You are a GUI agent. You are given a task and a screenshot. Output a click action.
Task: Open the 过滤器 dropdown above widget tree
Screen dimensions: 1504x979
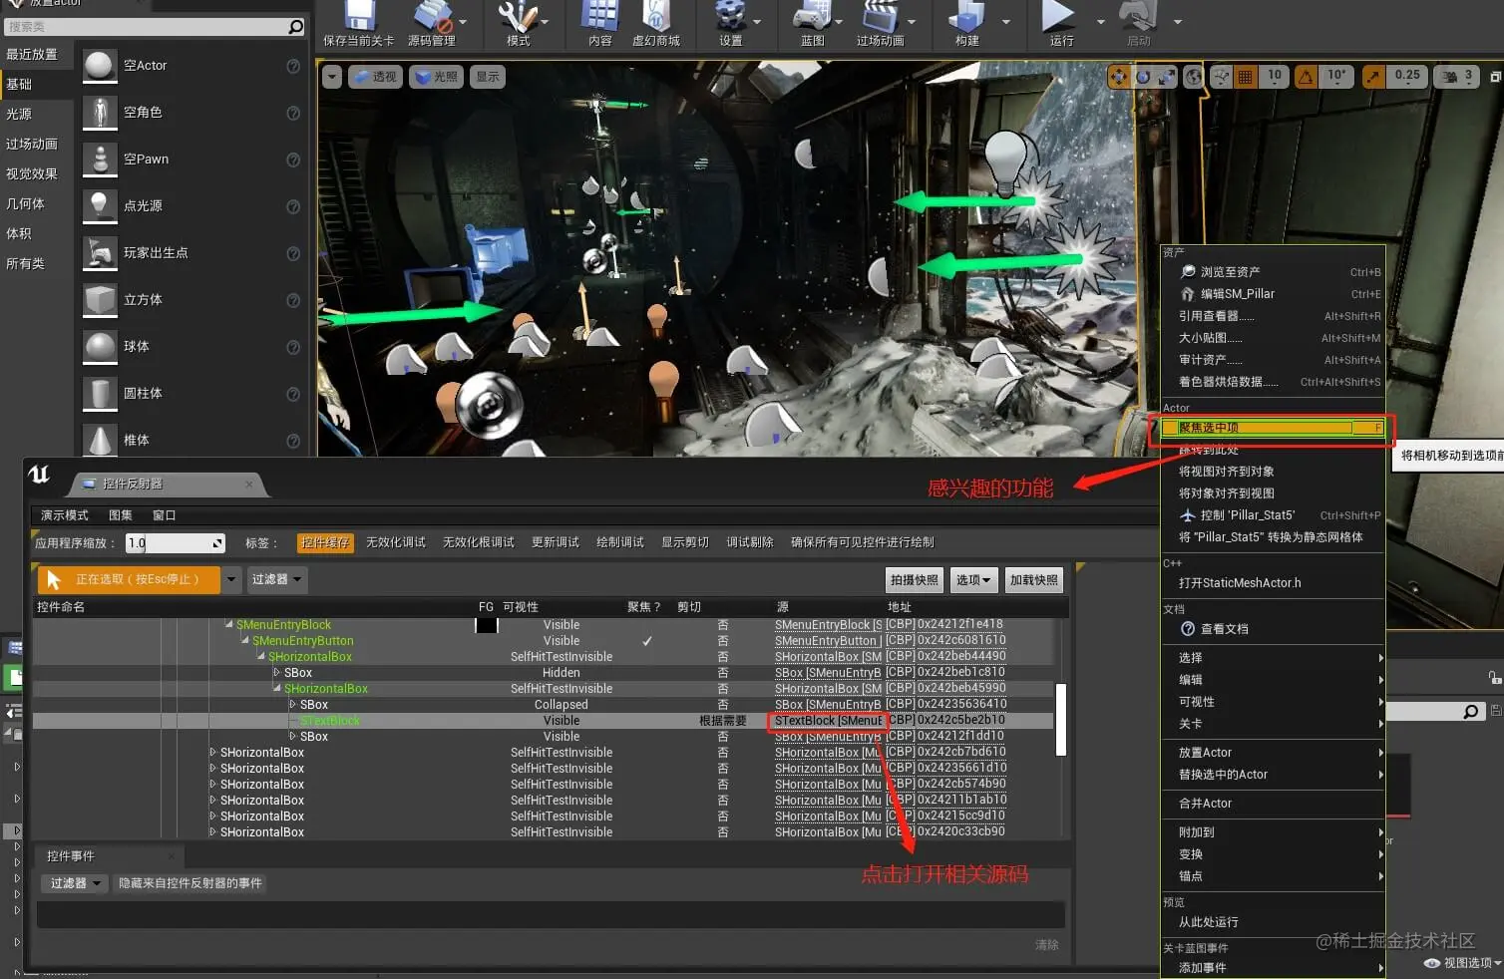pos(276,579)
